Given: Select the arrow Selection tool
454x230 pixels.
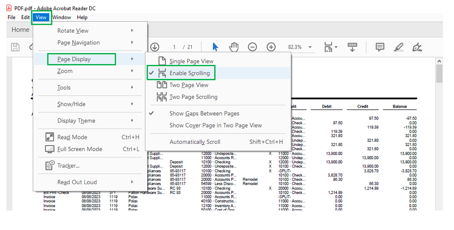Looking at the screenshot, I should tap(215, 47).
